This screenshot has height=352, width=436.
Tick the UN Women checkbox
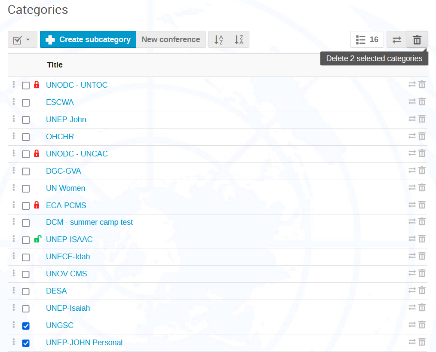pyautogui.click(x=26, y=189)
